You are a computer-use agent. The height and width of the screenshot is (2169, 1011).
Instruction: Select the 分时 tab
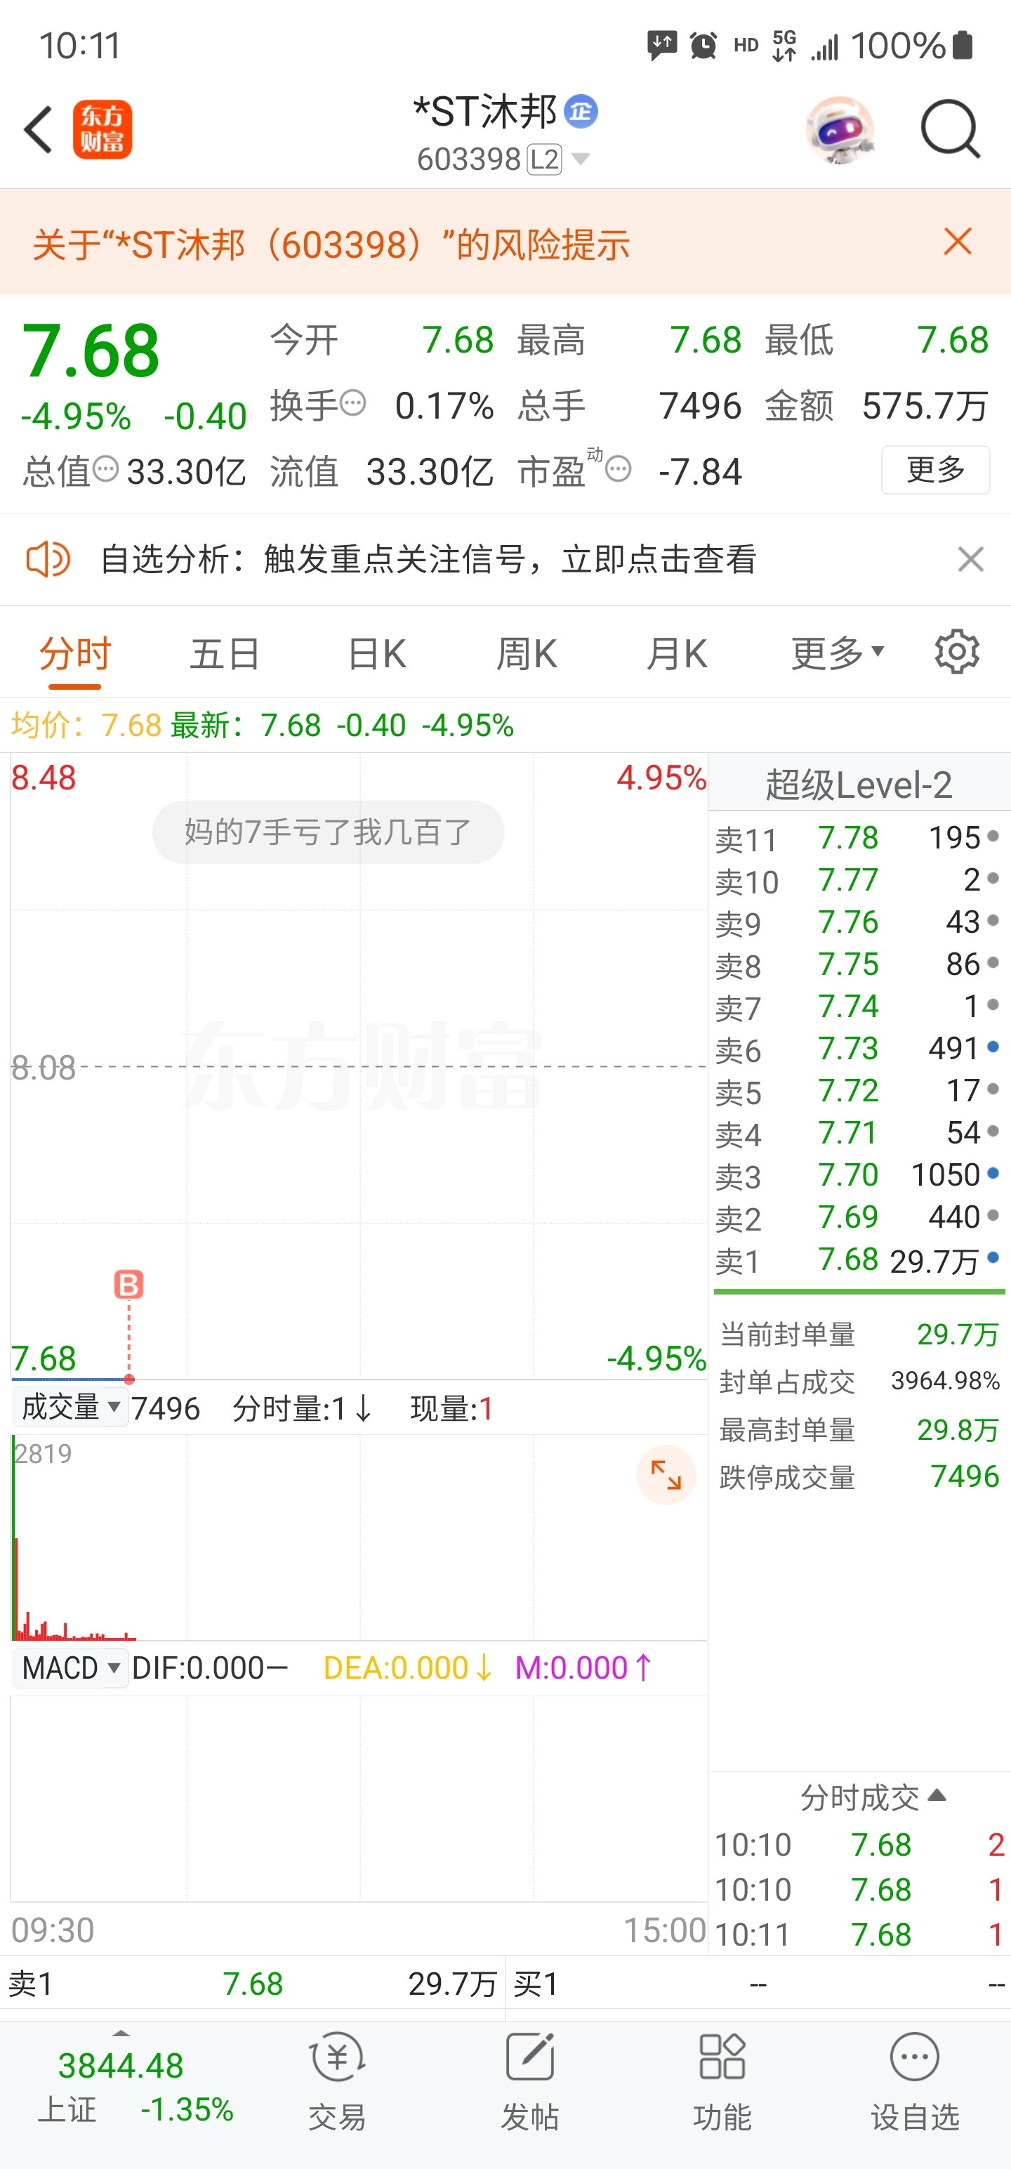pos(75,653)
